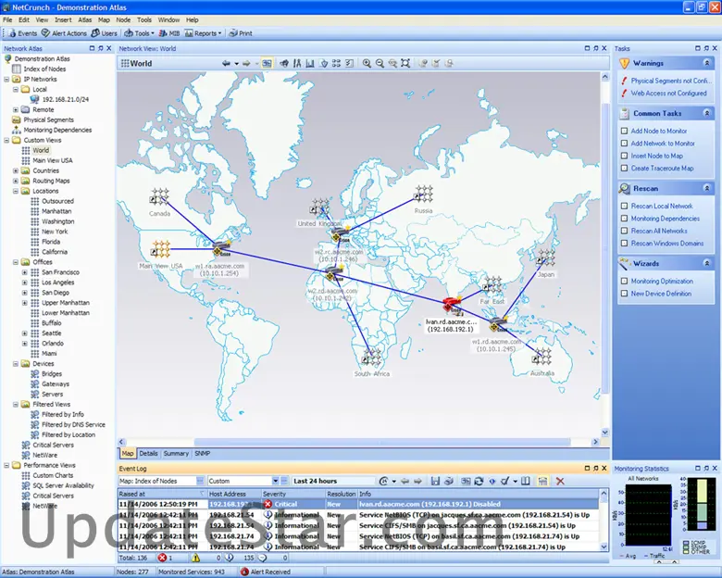
Task: Open the Reports toolbar button
Action: pos(203,33)
